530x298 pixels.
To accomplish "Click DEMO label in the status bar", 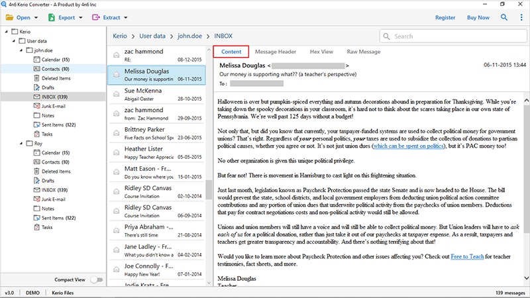I will click(x=32, y=293).
